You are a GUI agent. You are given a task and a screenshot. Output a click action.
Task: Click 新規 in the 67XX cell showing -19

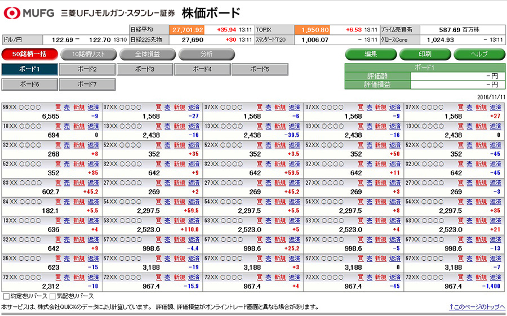pos(180,259)
